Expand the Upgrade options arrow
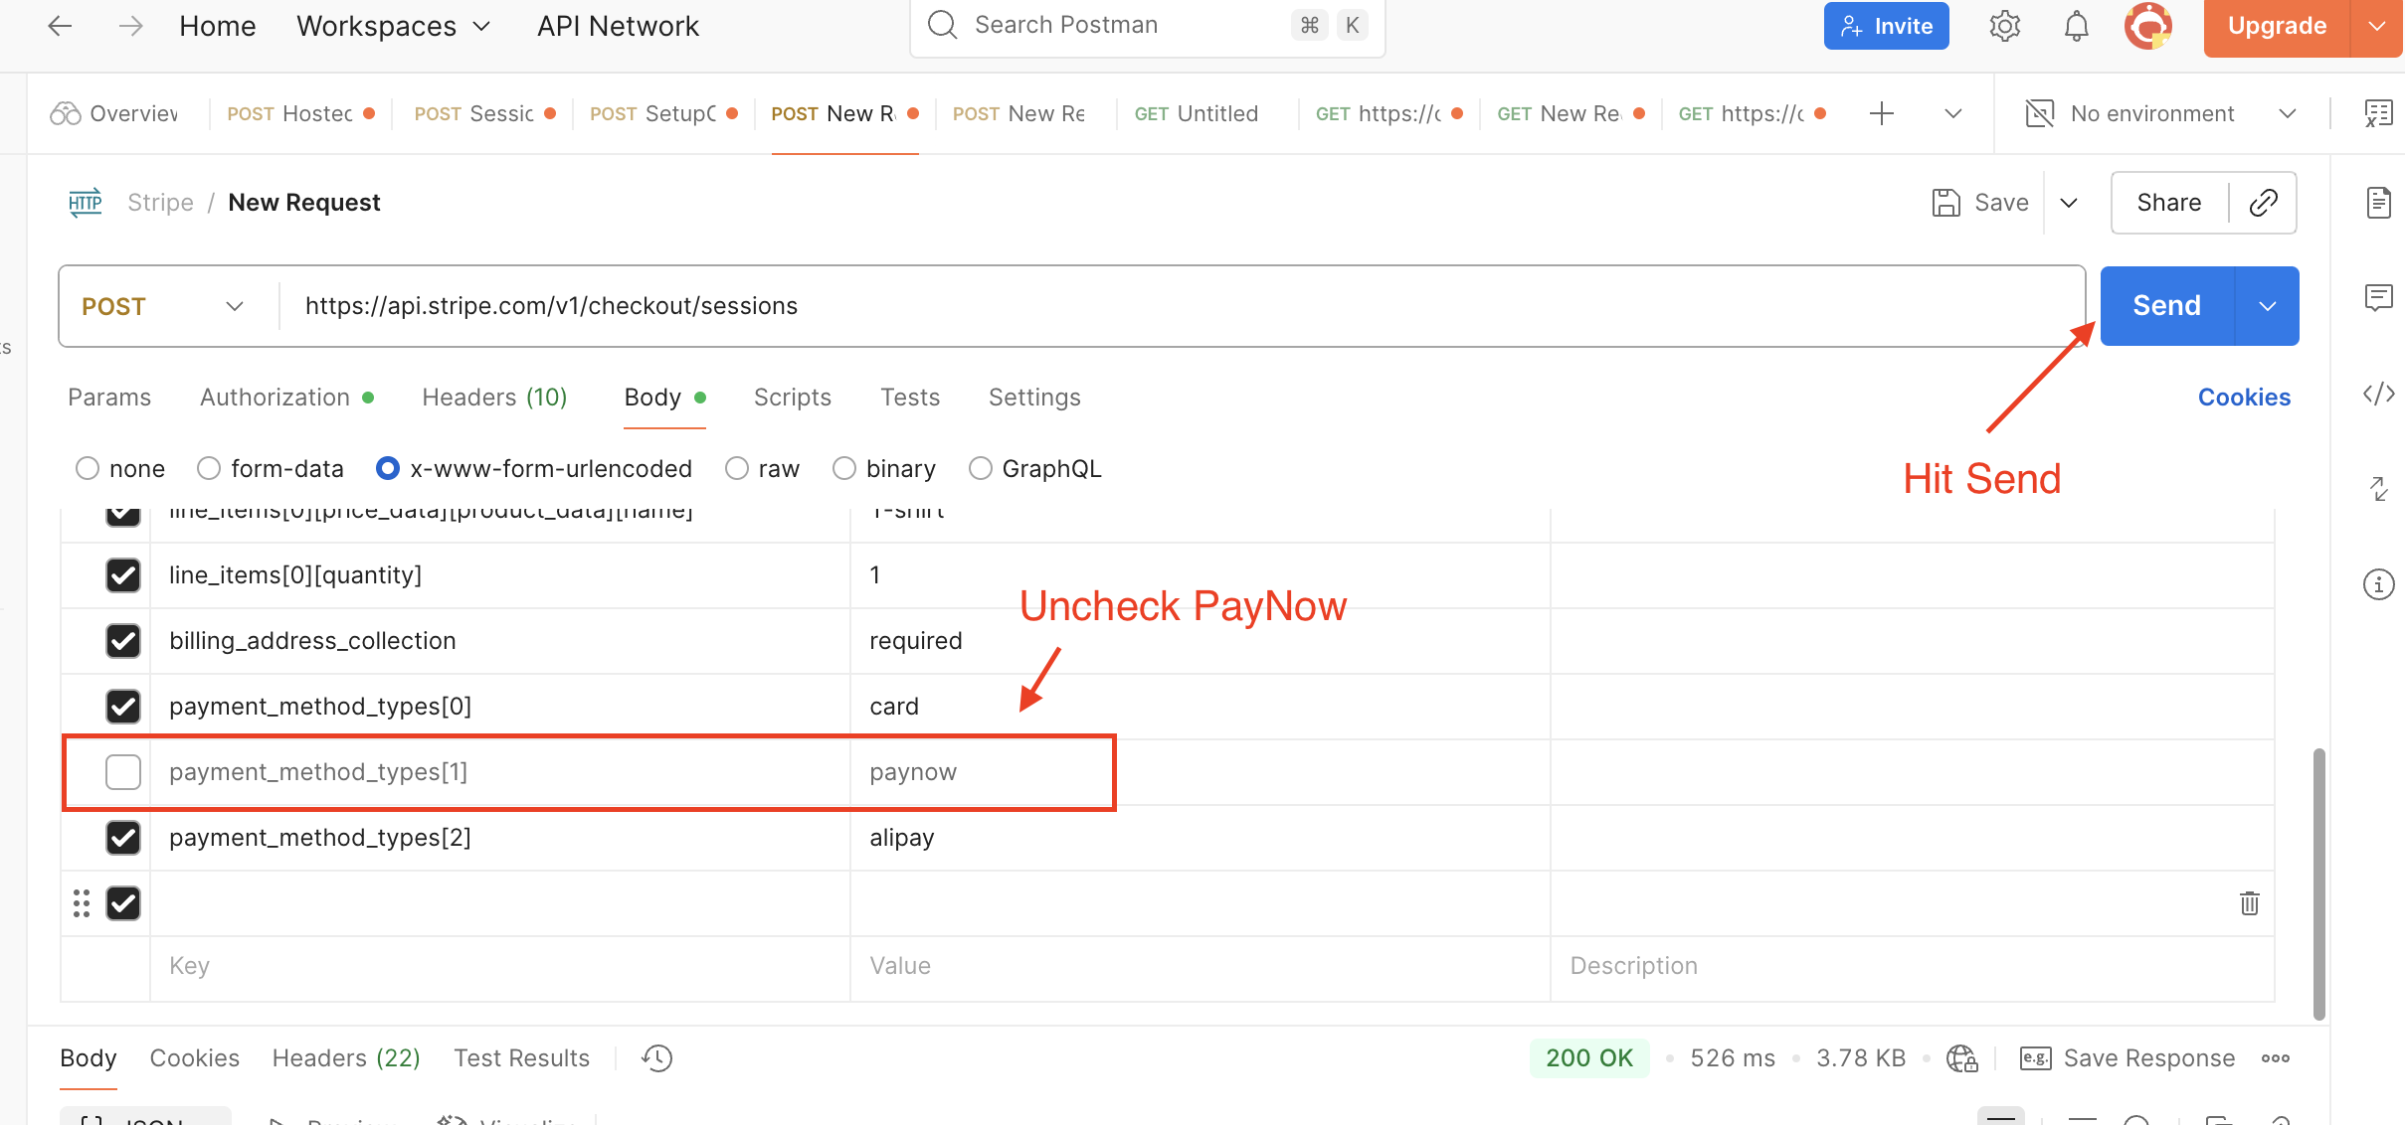 pos(2377,26)
